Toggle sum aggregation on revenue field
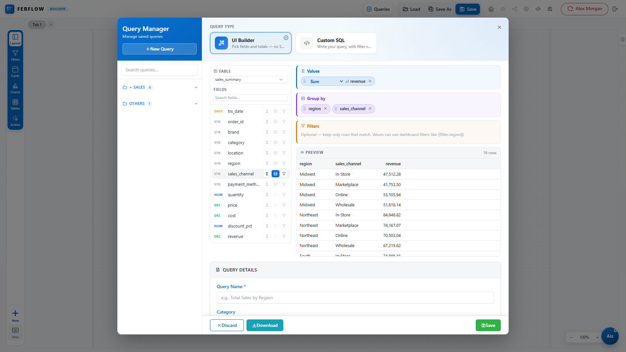This screenshot has height=352, width=626. pyautogui.click(x=267, y=237)
